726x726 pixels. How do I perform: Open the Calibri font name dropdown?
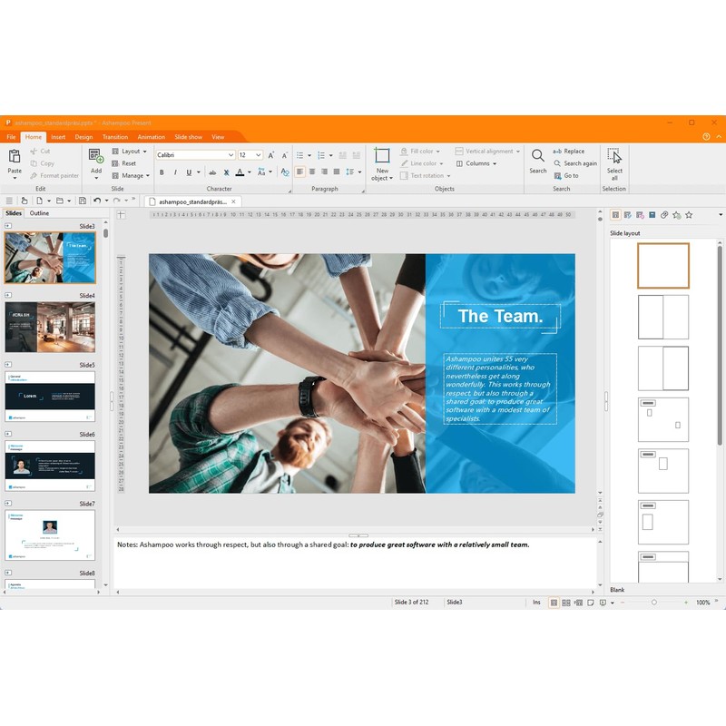(231, 155)
